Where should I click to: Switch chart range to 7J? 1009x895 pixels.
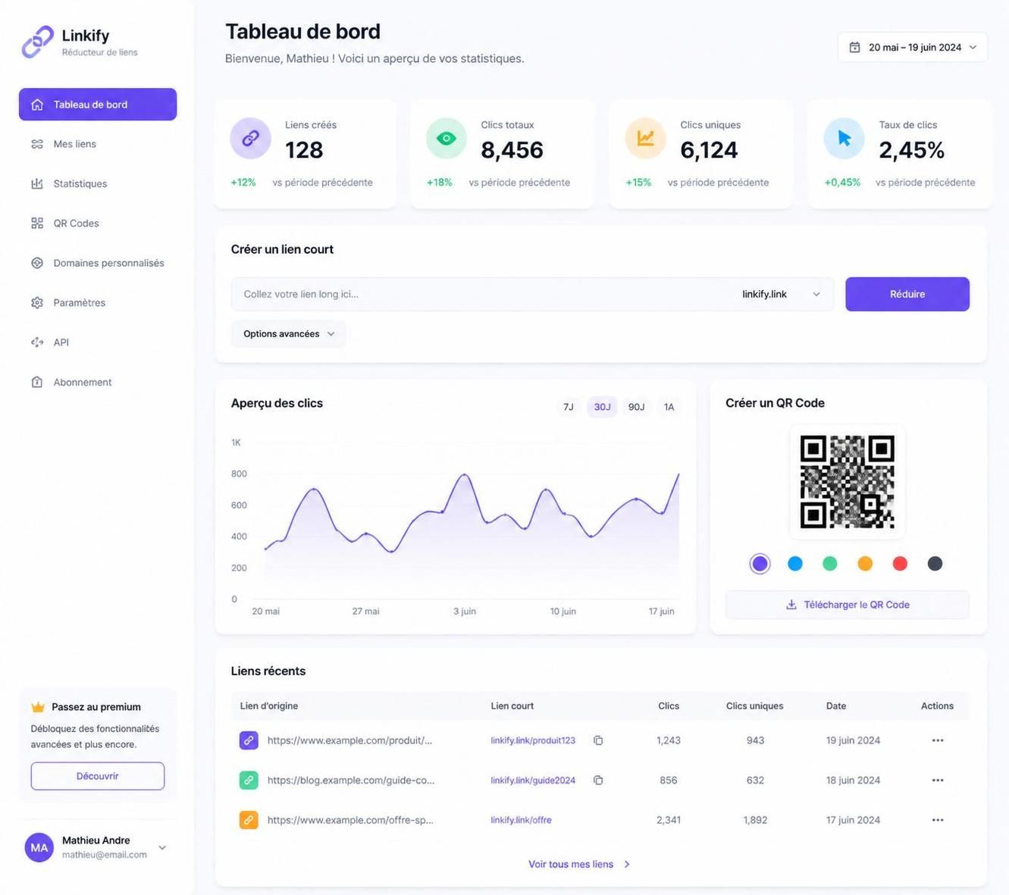(x=569, y=407)
